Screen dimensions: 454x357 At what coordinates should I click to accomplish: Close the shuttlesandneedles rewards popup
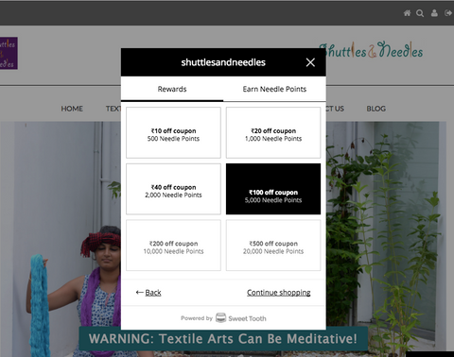click(x=310, y=62)
